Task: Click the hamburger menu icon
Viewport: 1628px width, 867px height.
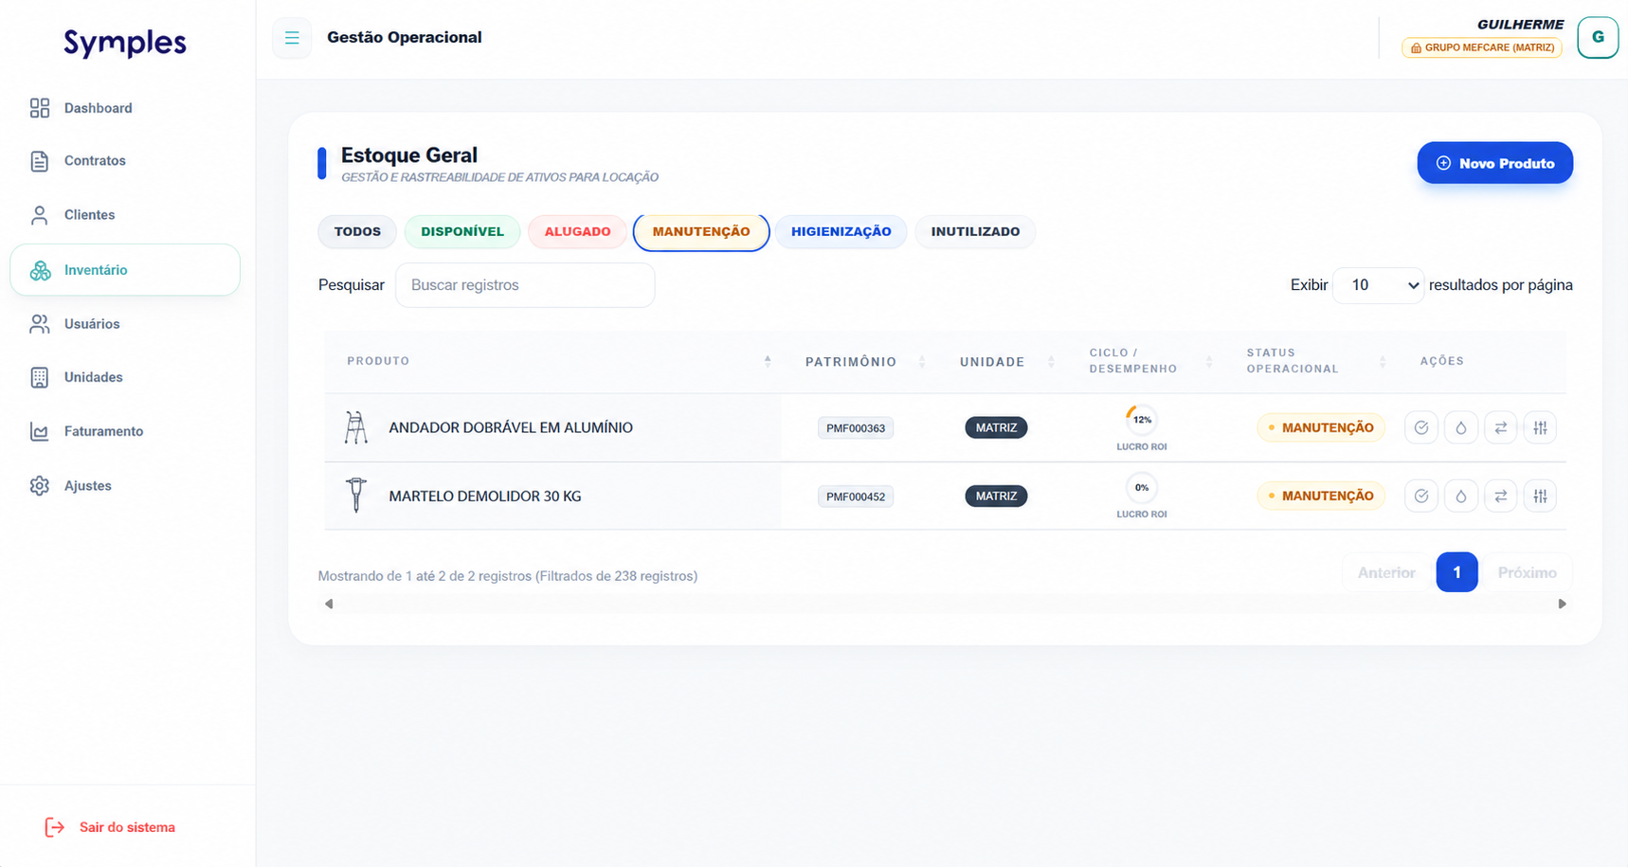Action: point(292,38)
